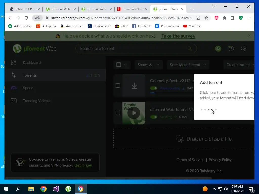Open the Show: All filter dropdown
The image size is (259, 194).
coord(148,65)
